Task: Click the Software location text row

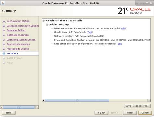Action: pyautogui.click(x=79, y=36)
